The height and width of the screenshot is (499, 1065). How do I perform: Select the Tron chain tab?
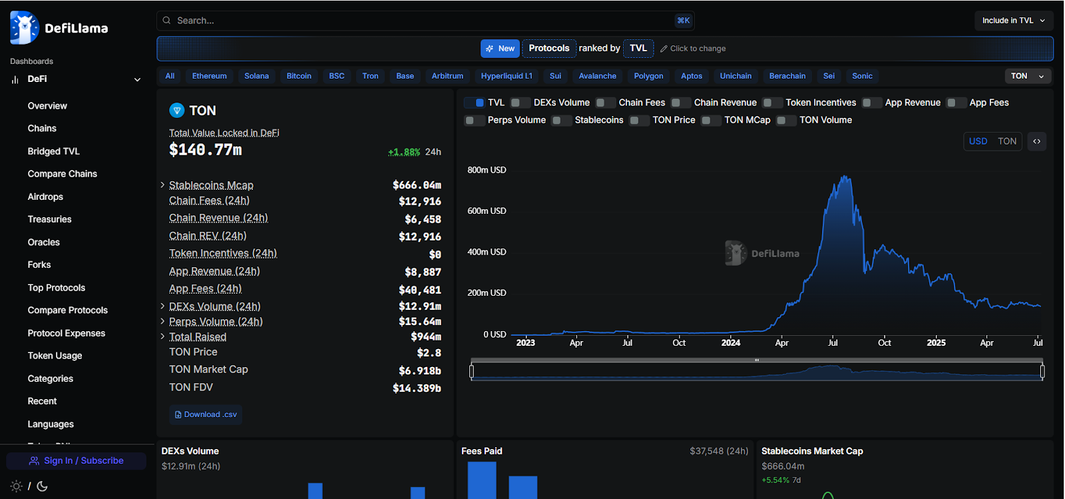click(370, 76)
